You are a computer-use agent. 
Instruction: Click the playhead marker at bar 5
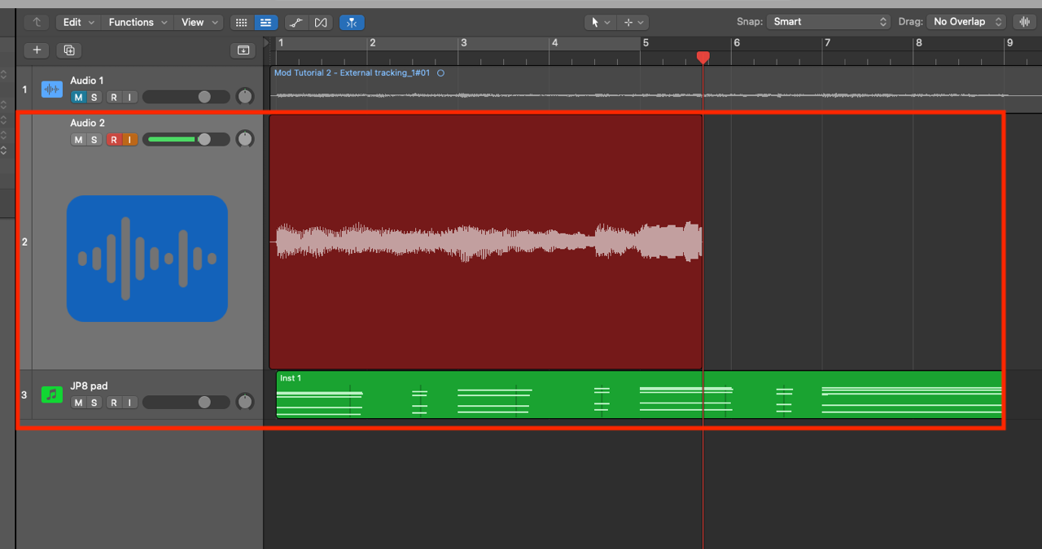coord(703,57)
